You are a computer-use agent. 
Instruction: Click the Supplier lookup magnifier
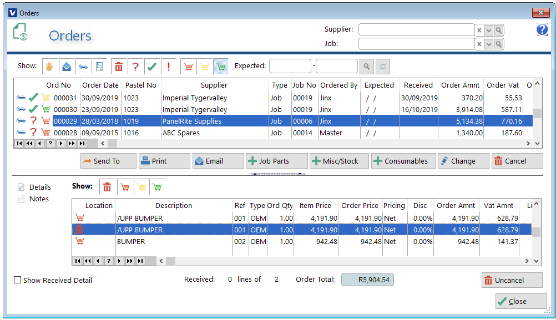tap(499, 30)
